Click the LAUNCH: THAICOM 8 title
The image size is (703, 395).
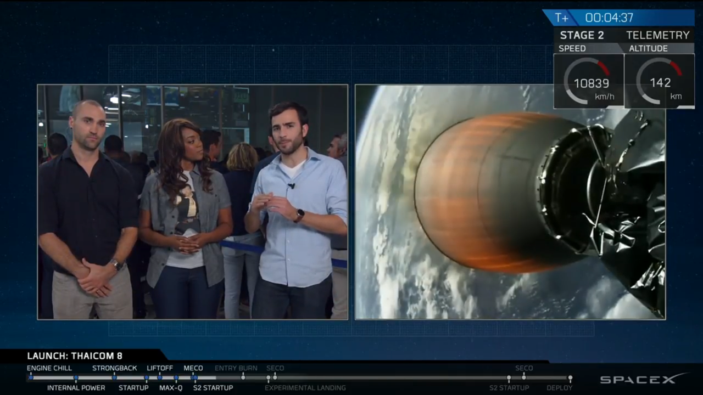tap(75, 356)
